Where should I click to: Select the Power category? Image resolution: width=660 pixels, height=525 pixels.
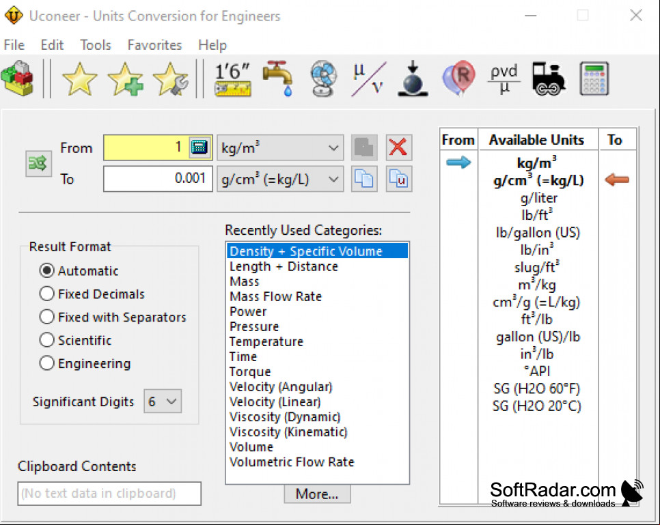pos(318,312)
